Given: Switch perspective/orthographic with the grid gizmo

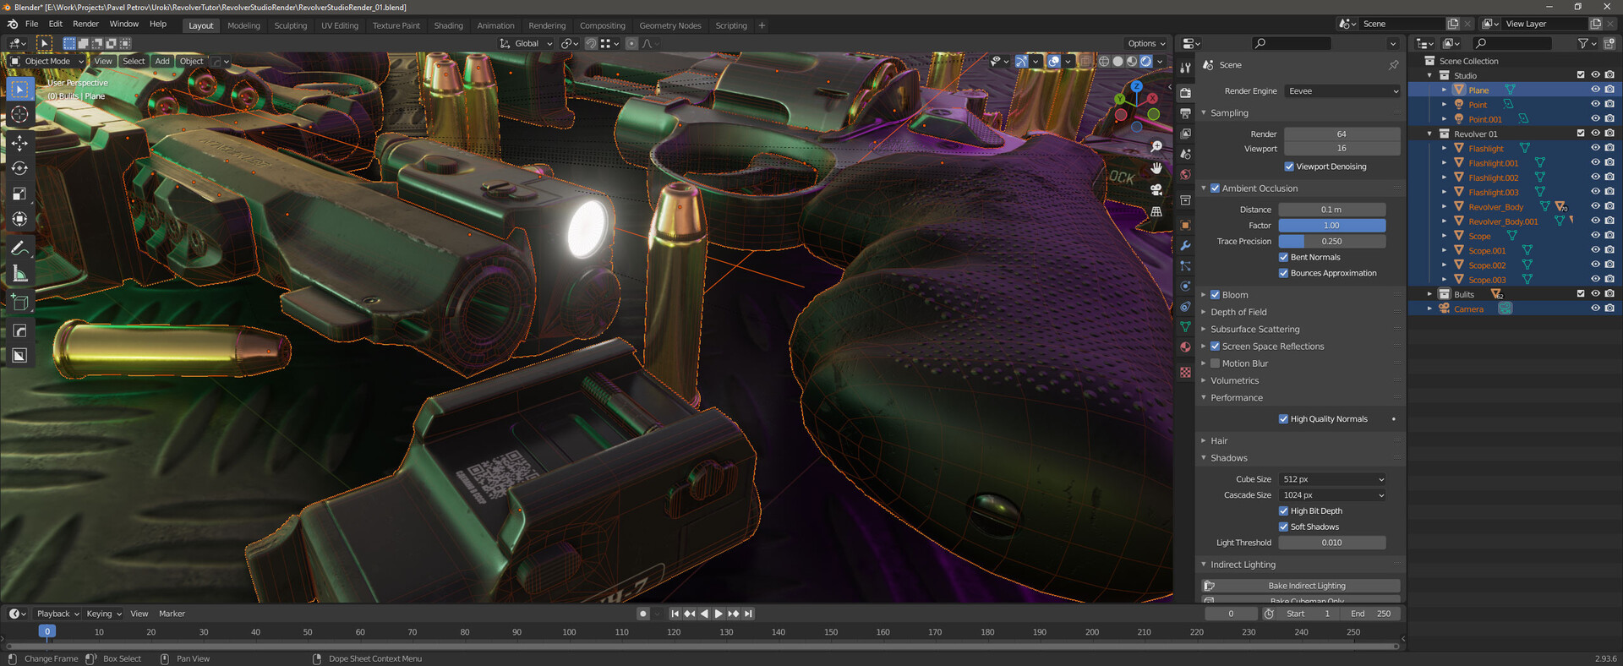Looking at the screenshot, I should click(1156, 211).
